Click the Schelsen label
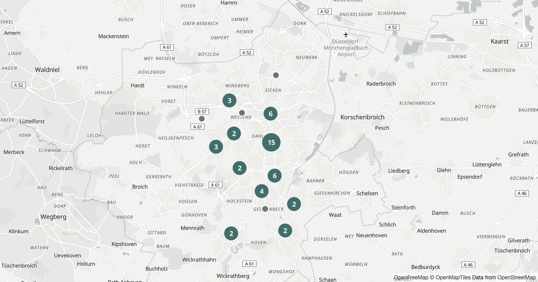 pyautogui.click(x=367, y=193)
